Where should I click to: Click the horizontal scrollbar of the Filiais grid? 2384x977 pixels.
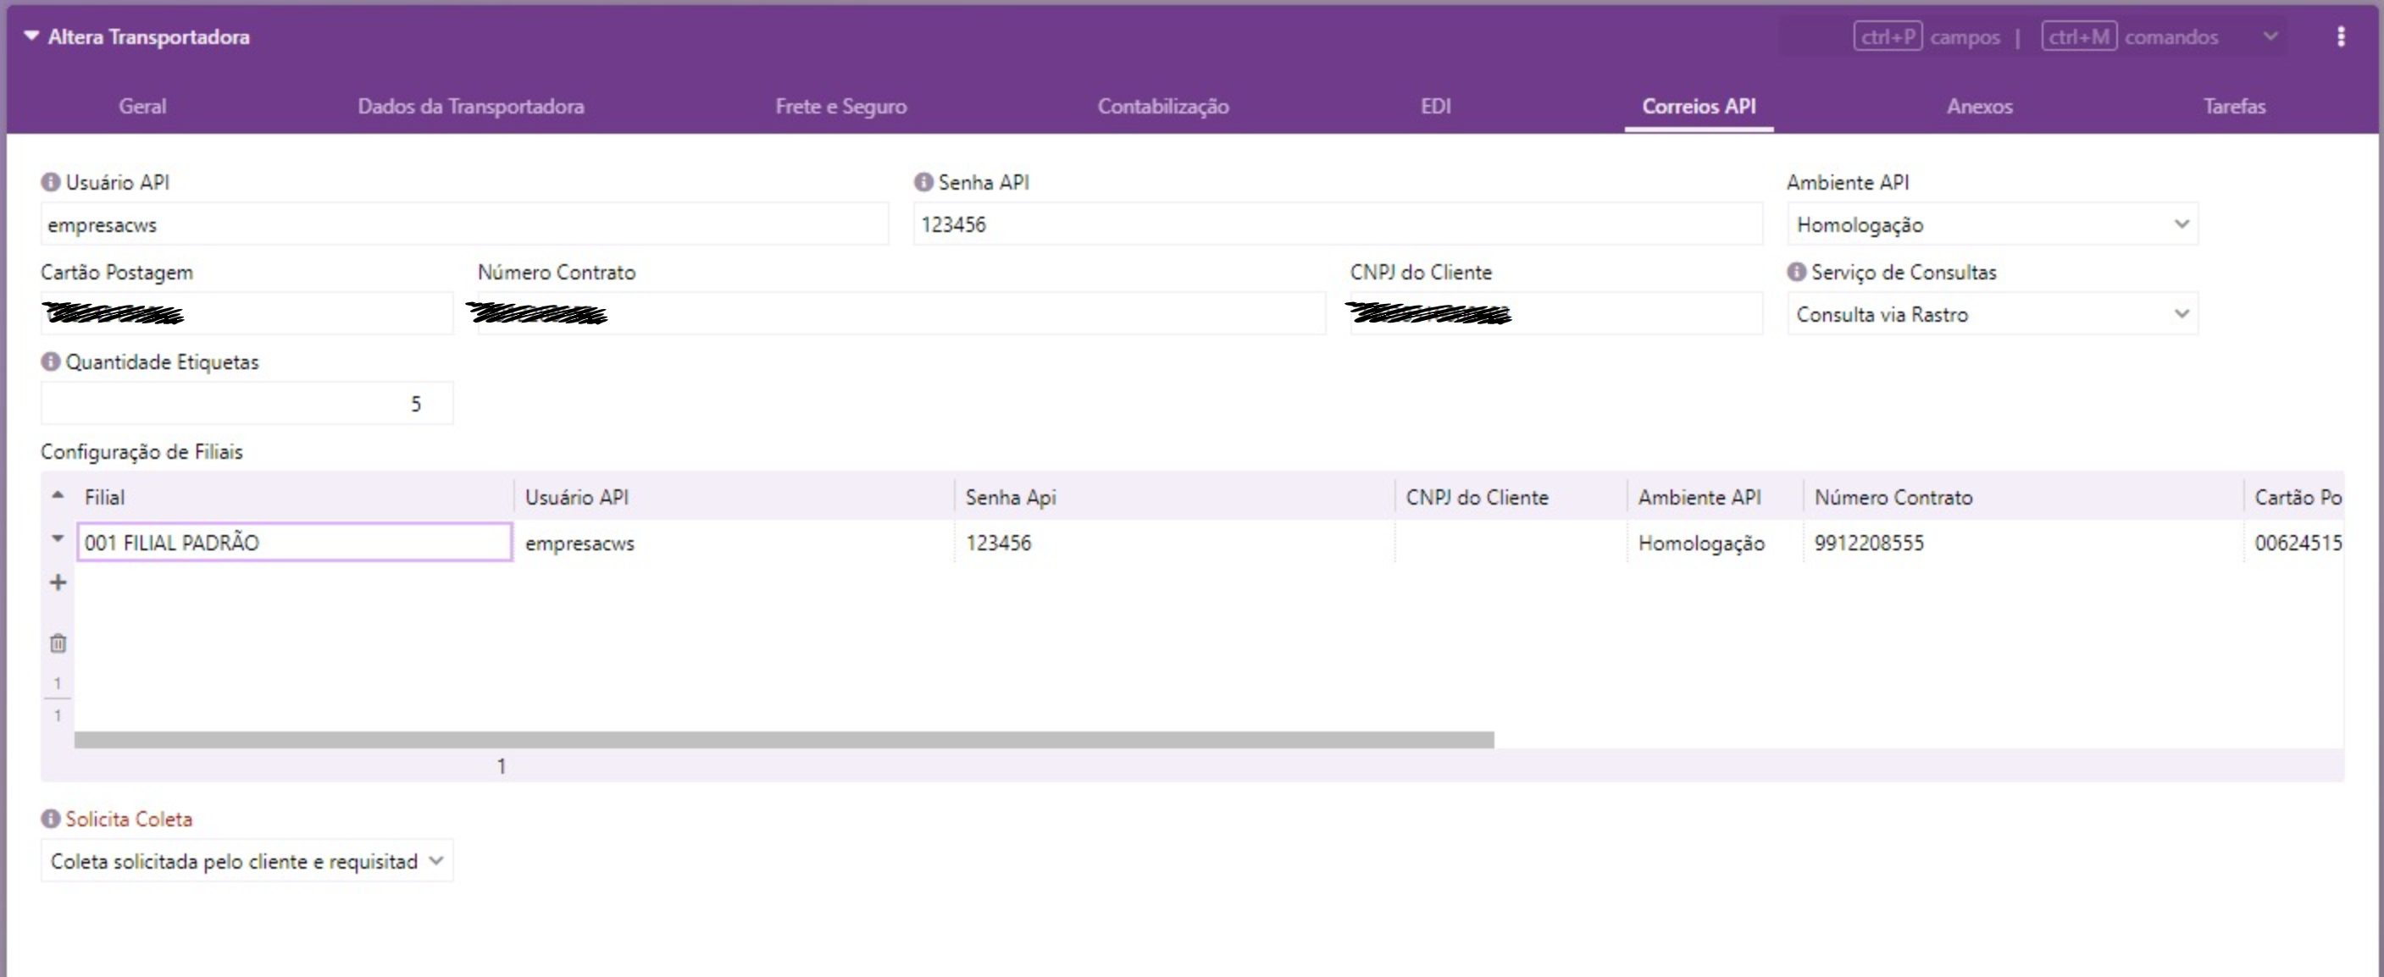[x=783, y=740]
